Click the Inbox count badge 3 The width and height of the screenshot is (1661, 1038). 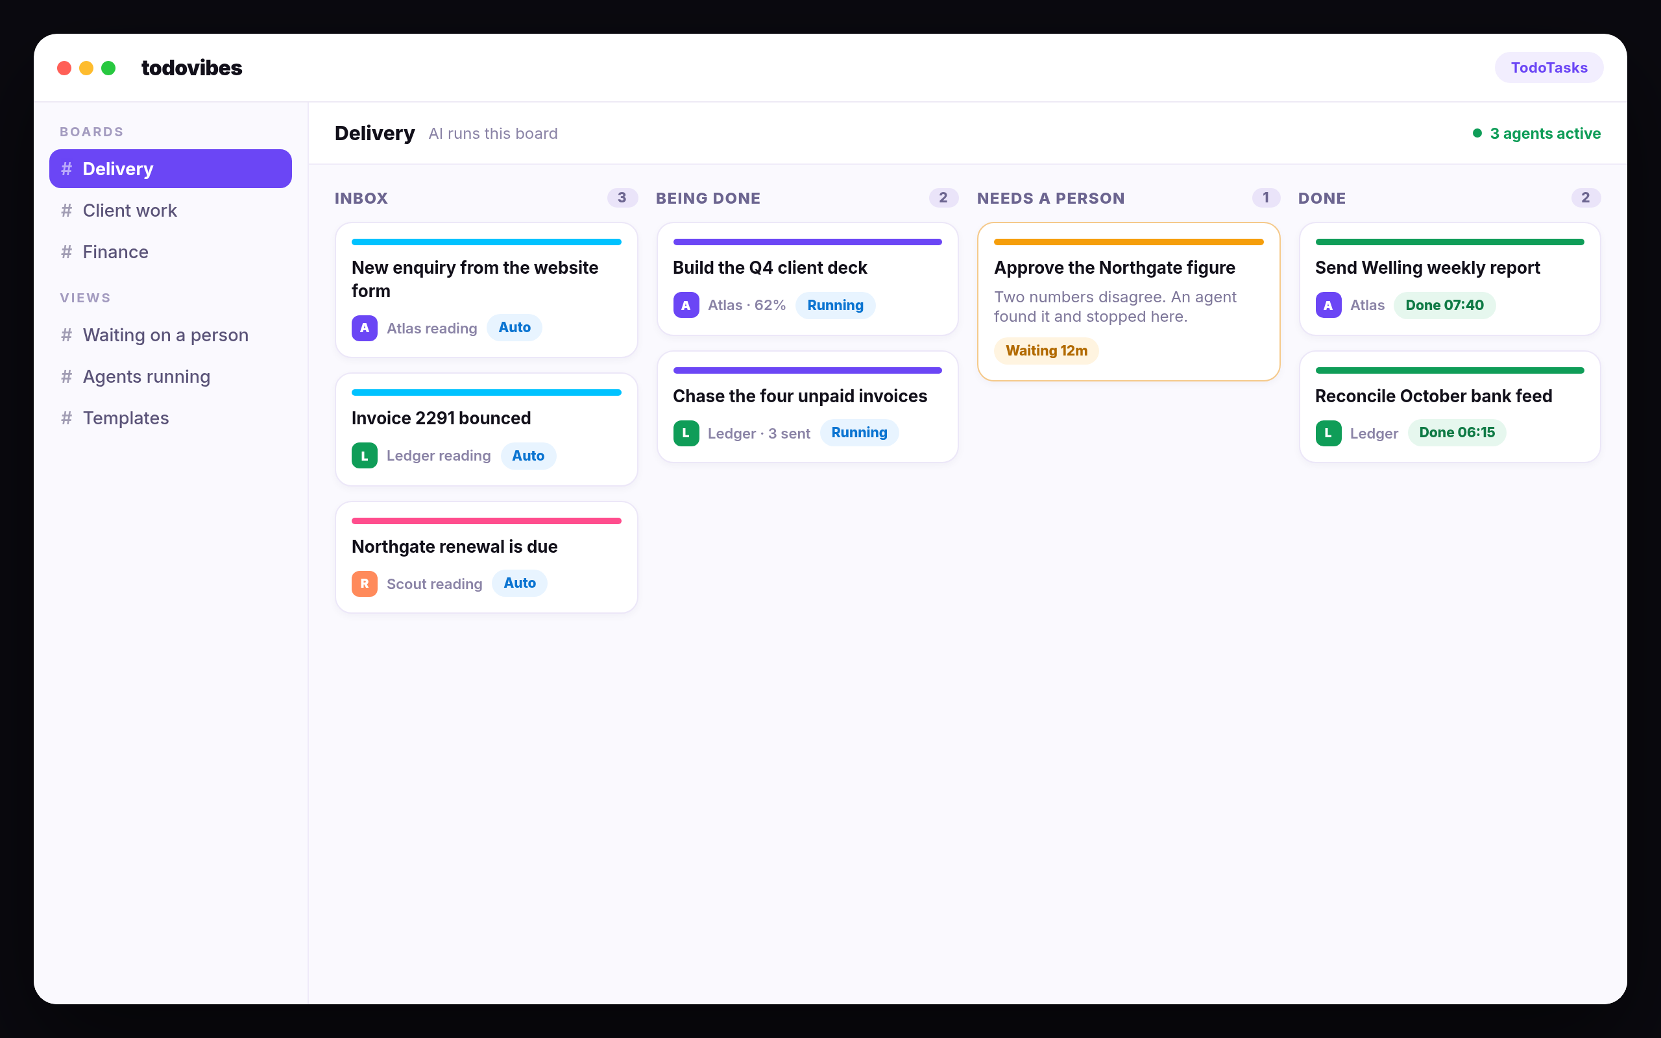click(x=622, y=198)
